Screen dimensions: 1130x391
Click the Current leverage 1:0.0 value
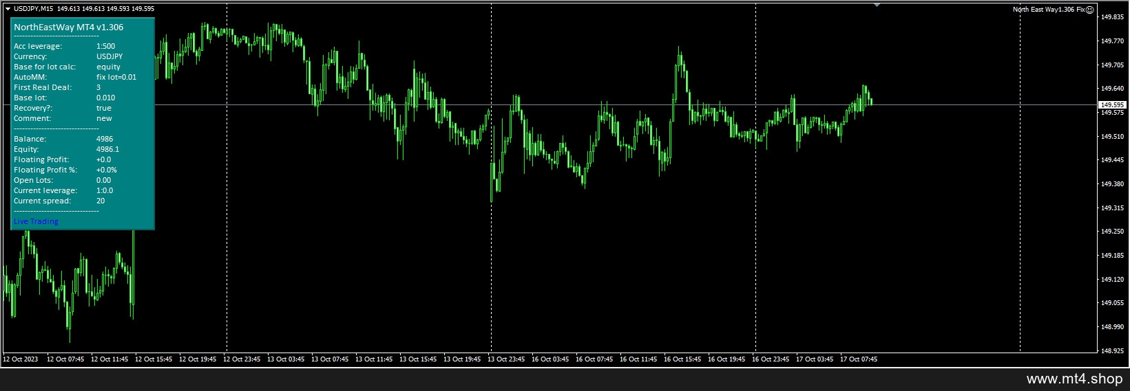105,190
